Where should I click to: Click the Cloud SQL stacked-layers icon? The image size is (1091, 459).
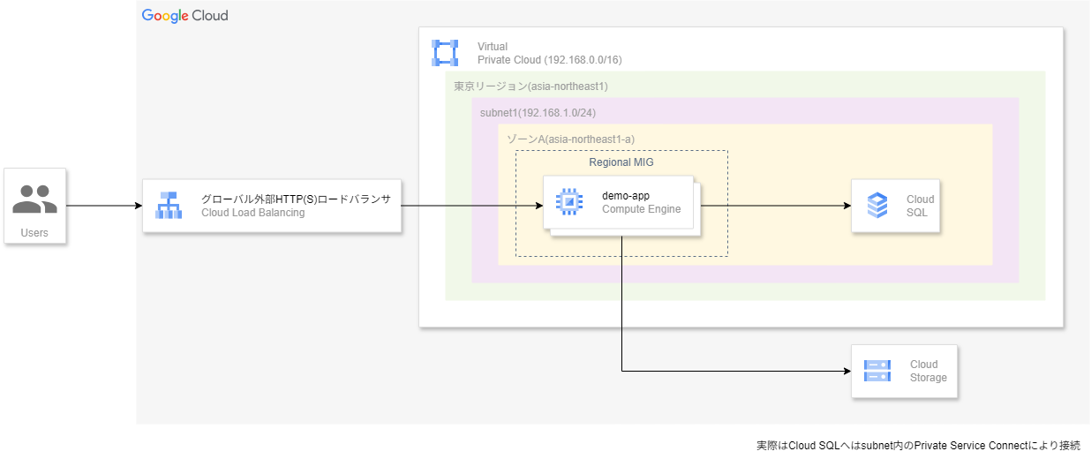click(877, 205)
